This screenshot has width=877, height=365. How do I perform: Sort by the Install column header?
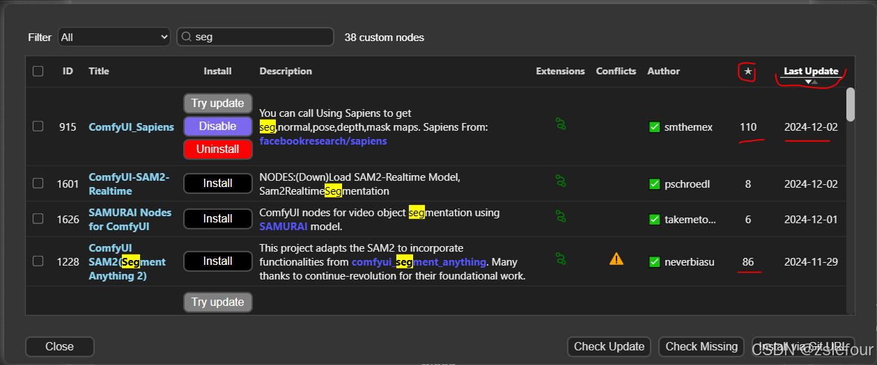[x=217, y=71]
